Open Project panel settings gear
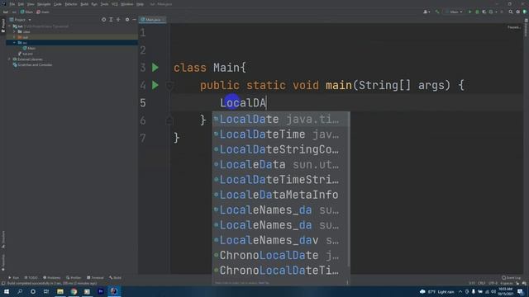This screenshot has width=529, height=297. tap(127, 20)
